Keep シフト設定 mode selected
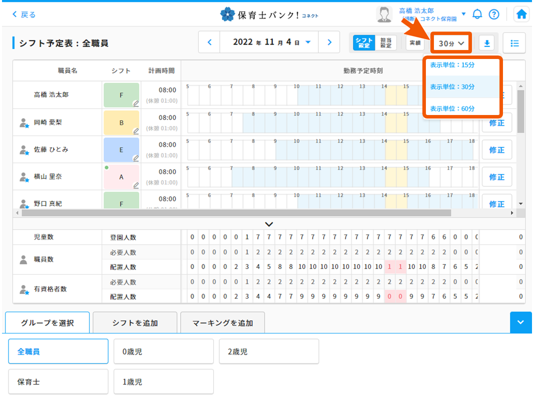The height and width of the screenshot is (400, 534). point(364,43)
